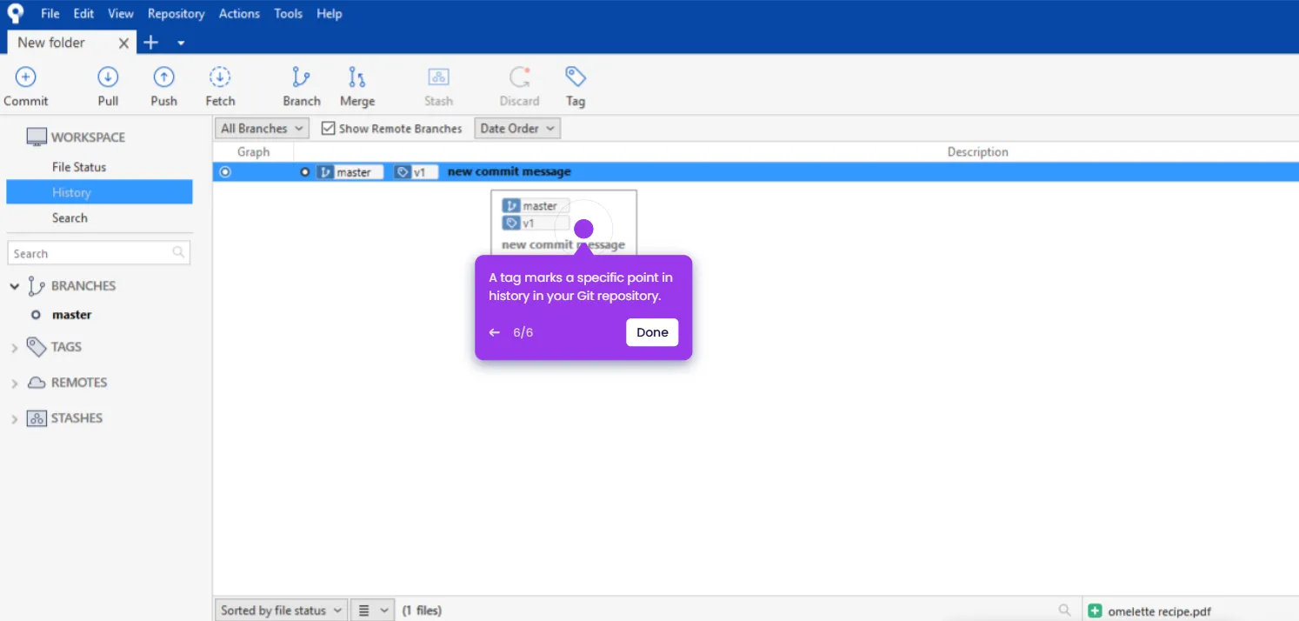Click the Commit toolbar icon

26,77
